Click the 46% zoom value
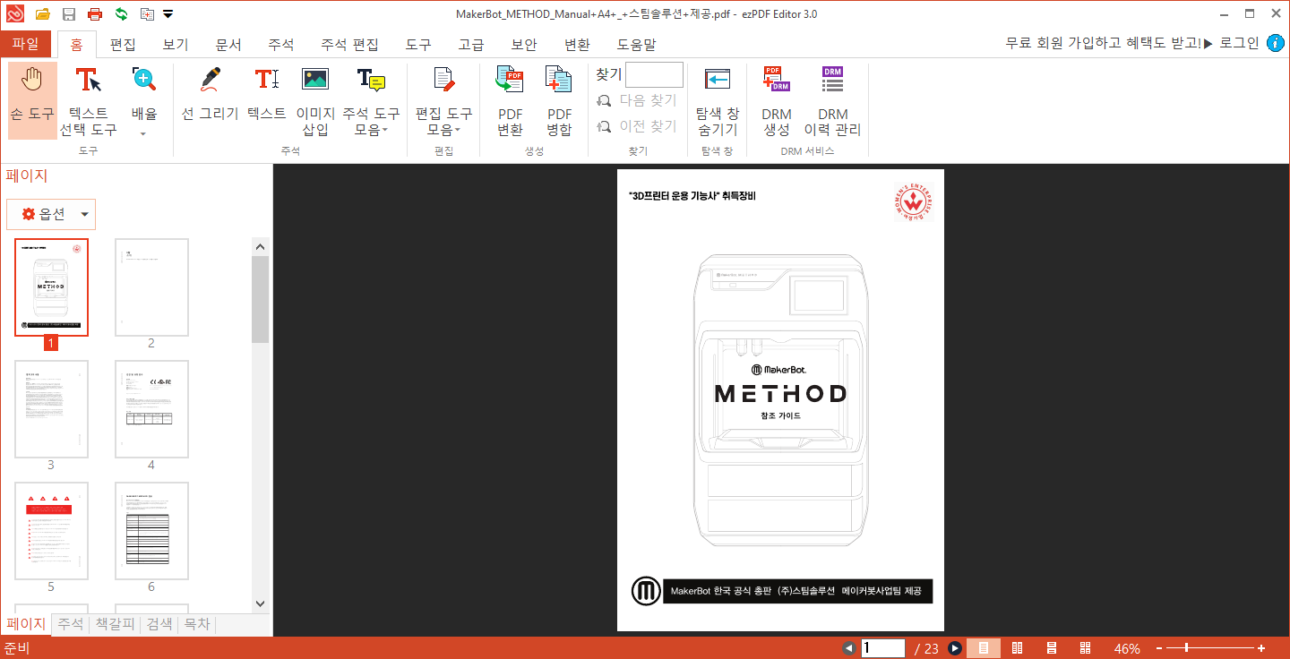 point(1127,648)
